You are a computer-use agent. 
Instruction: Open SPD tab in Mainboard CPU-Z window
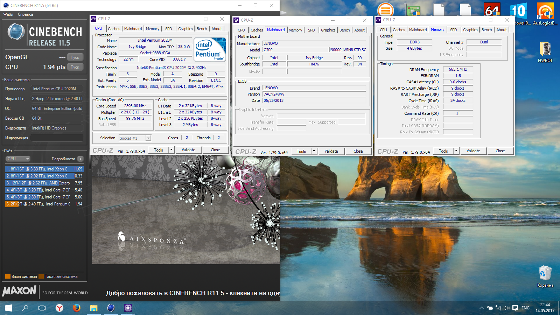tap(311, 30)
